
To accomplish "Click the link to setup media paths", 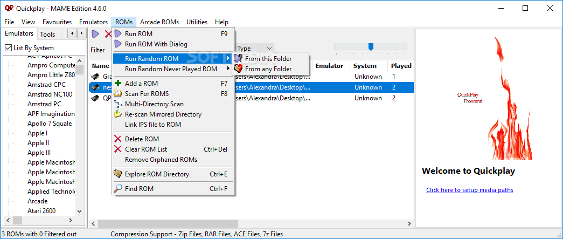I will [470, 190].
